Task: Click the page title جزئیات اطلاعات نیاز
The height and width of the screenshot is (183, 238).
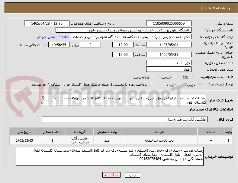Action: tap(216, 8)
